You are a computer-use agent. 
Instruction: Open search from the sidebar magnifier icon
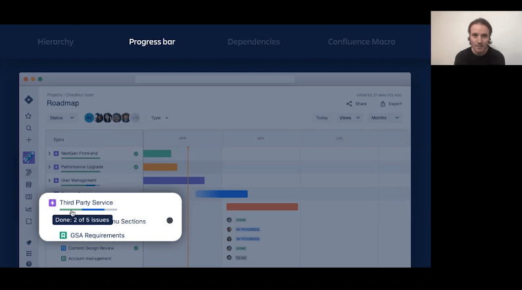click(x=28, y=128)
